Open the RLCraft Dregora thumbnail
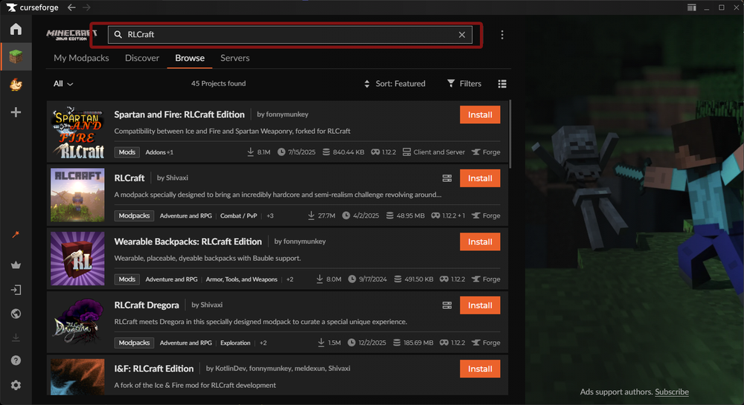Screen dimensions: 744x405 point(77,322)
